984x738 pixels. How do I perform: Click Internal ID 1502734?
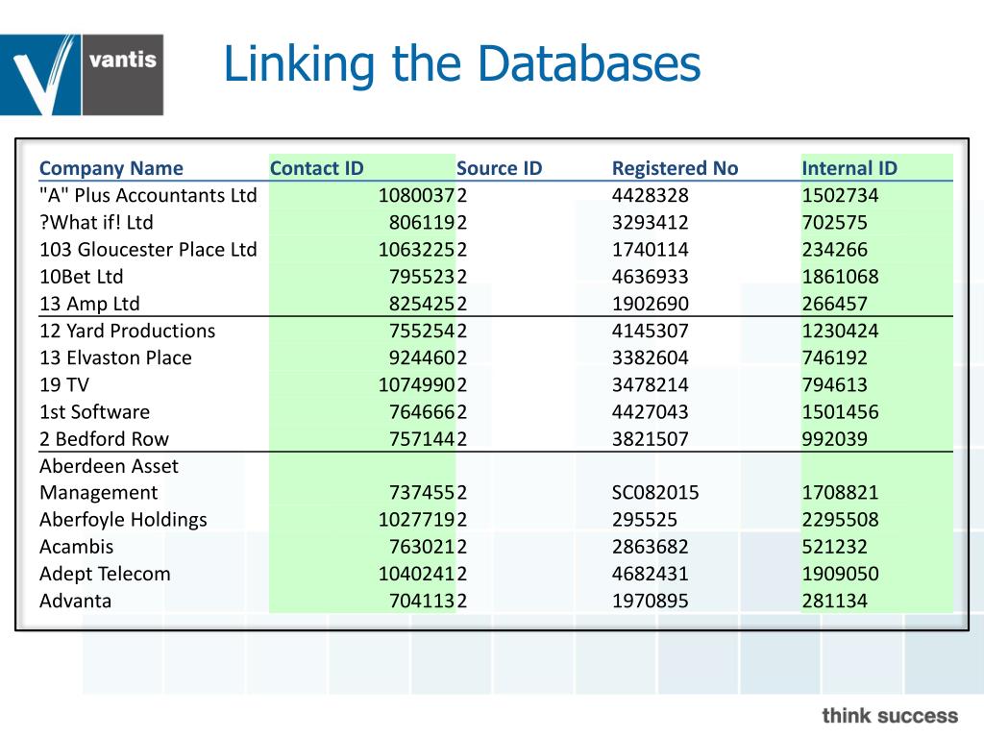pyautogui.click(x=840, y=195)
